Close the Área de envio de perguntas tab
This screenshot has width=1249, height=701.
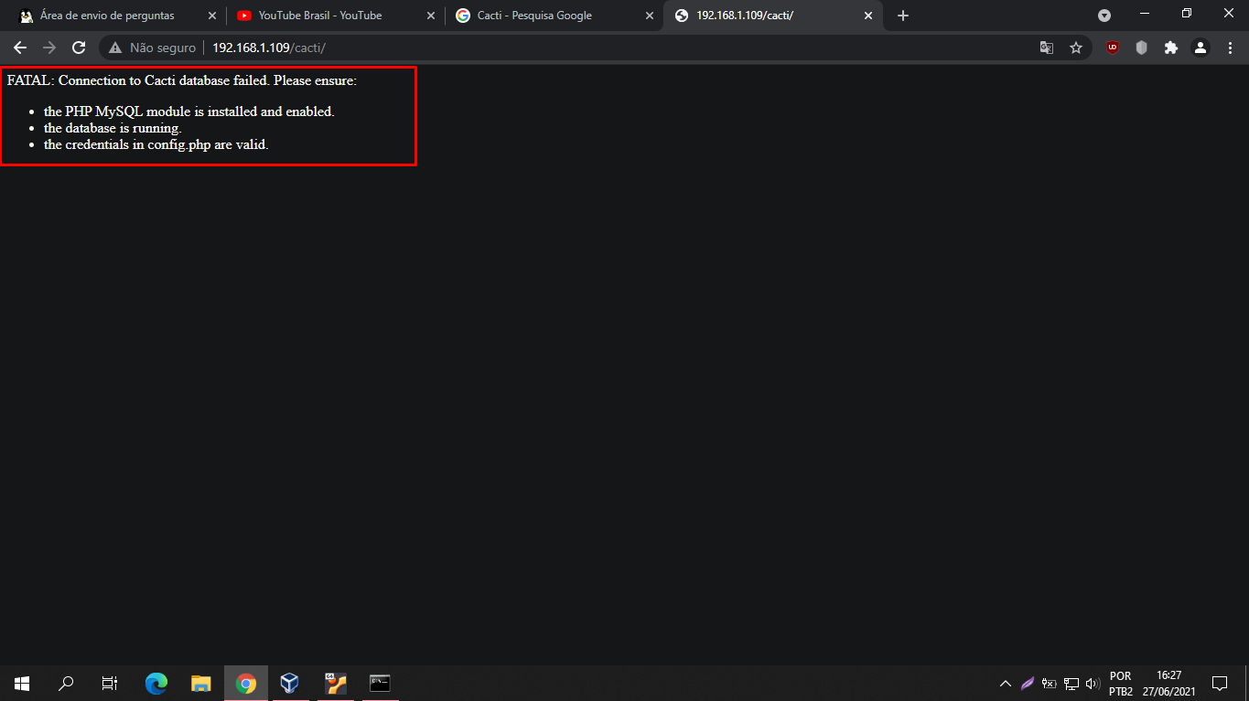(212, 16)
